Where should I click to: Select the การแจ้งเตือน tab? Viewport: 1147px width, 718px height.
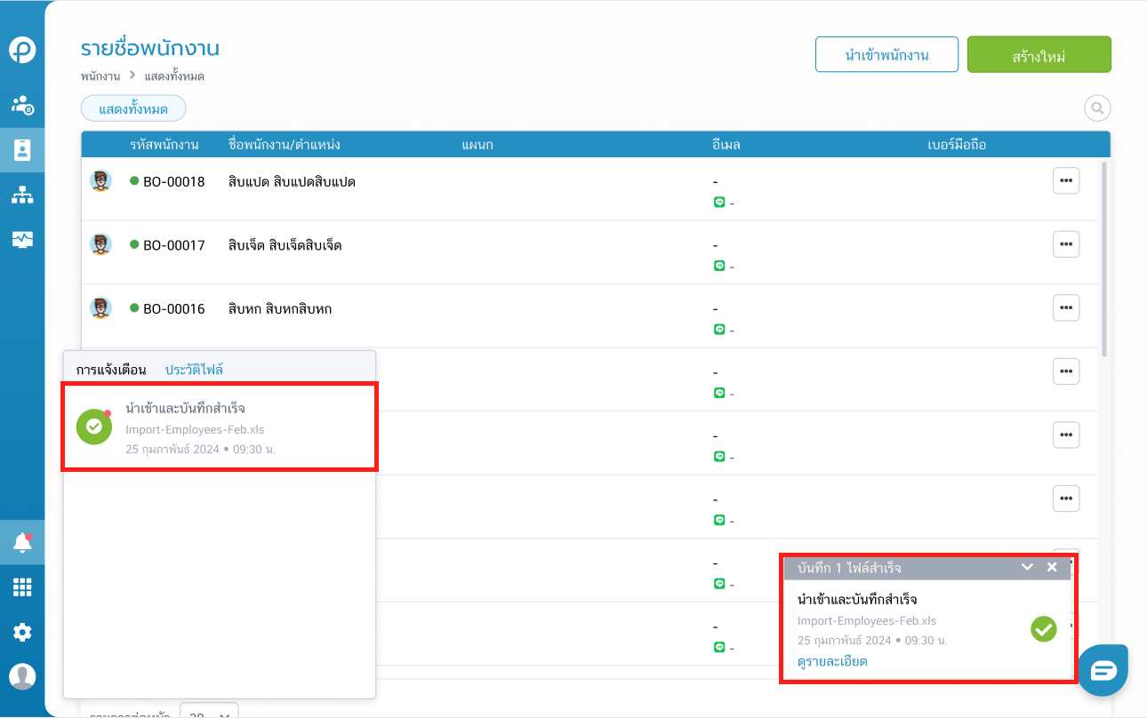111,370
